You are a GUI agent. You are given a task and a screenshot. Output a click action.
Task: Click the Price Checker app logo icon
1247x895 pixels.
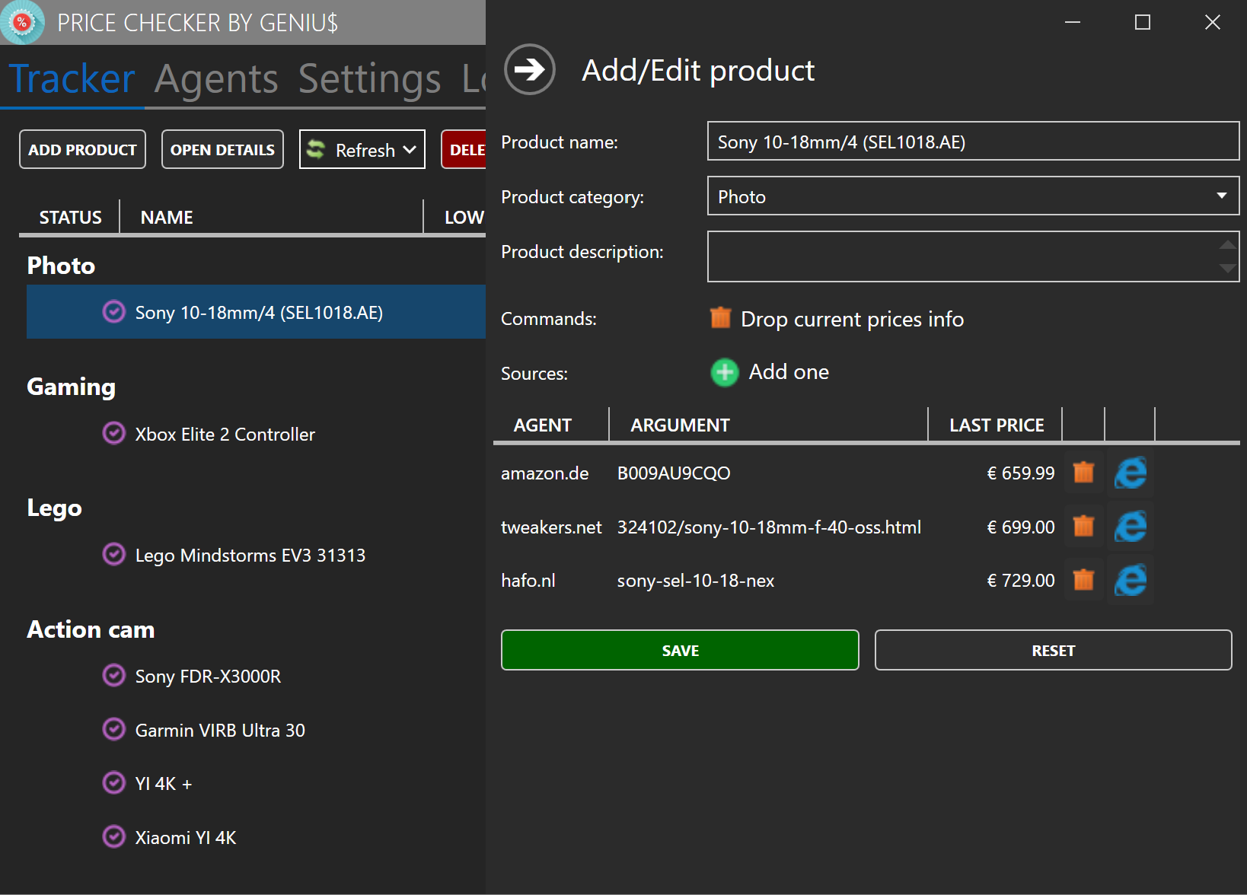click(x=22, y=22)
